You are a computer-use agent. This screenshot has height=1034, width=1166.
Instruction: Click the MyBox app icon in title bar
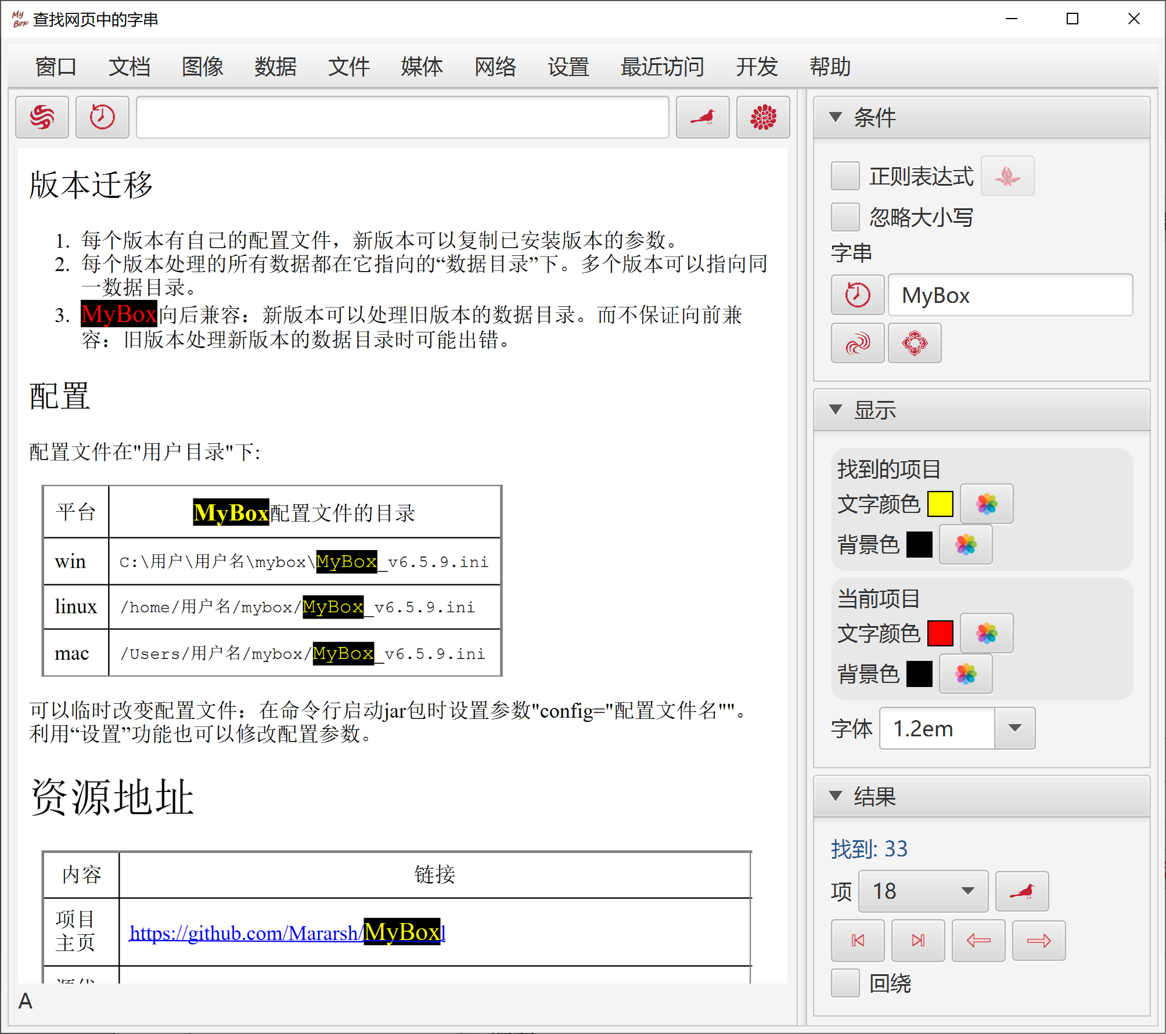(19, 19)
